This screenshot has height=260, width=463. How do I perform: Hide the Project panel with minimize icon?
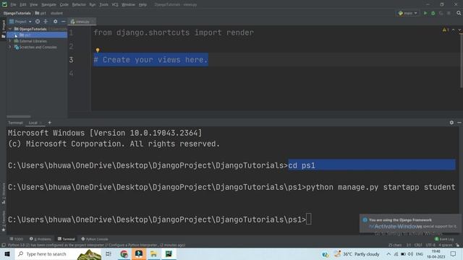coord(63,22)
